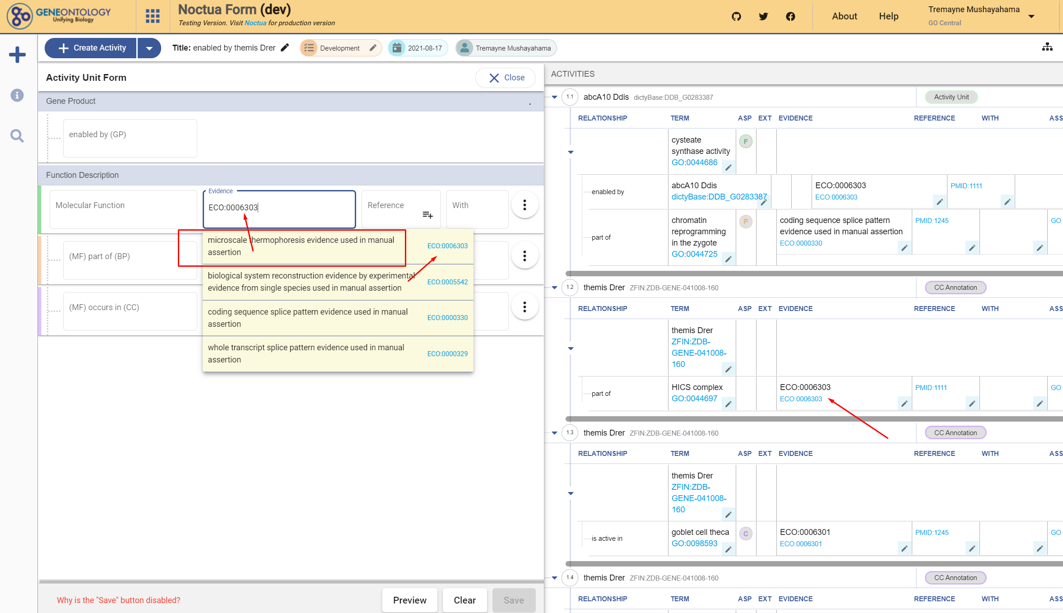
Task: Open three-dot menu for Molecular Function row
Action: coord(525,205)
